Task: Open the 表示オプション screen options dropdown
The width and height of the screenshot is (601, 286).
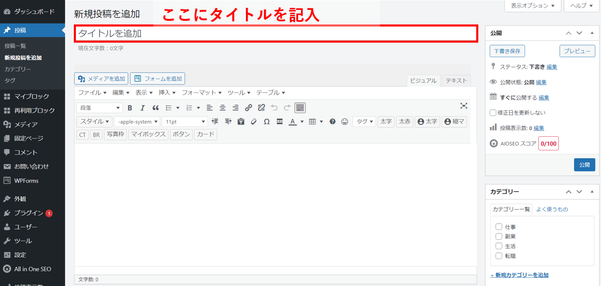Action: pyautogui.click(x=533, y=6)
